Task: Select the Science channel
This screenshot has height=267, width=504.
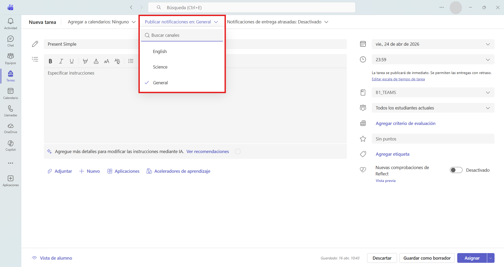Action: coord(182,67)
